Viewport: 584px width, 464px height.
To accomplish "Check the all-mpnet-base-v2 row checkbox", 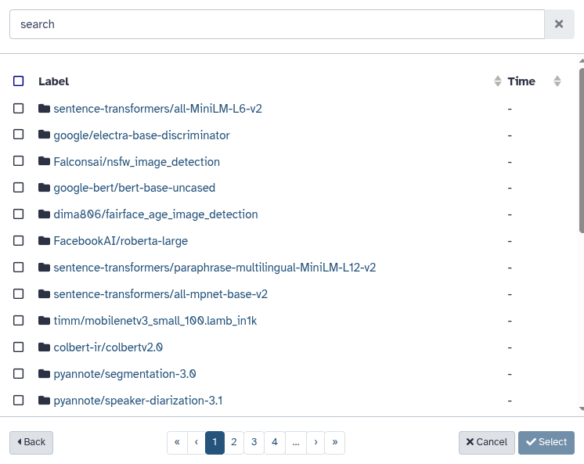I will click(18, 294).
